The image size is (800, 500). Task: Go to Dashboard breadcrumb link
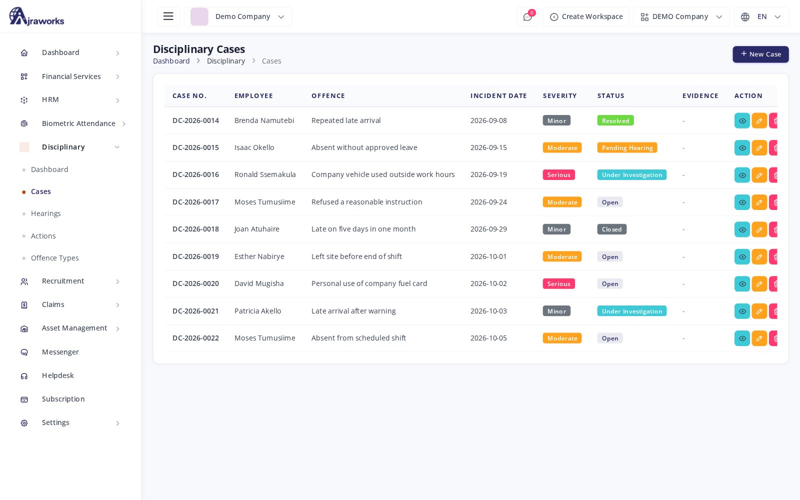(x=171, y=61)
